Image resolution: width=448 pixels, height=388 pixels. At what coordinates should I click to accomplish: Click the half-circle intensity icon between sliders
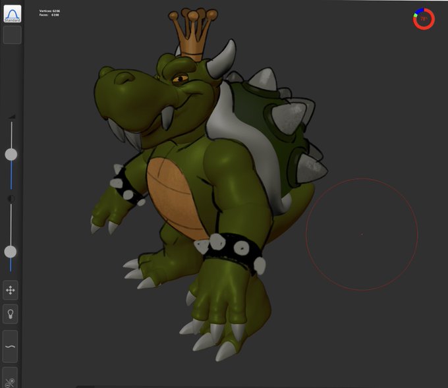point(11,198)
